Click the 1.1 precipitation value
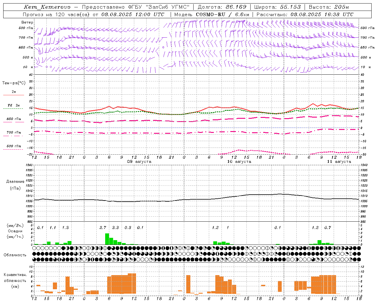The height and width of the screenshot is (301, 376). pos(53,228)
